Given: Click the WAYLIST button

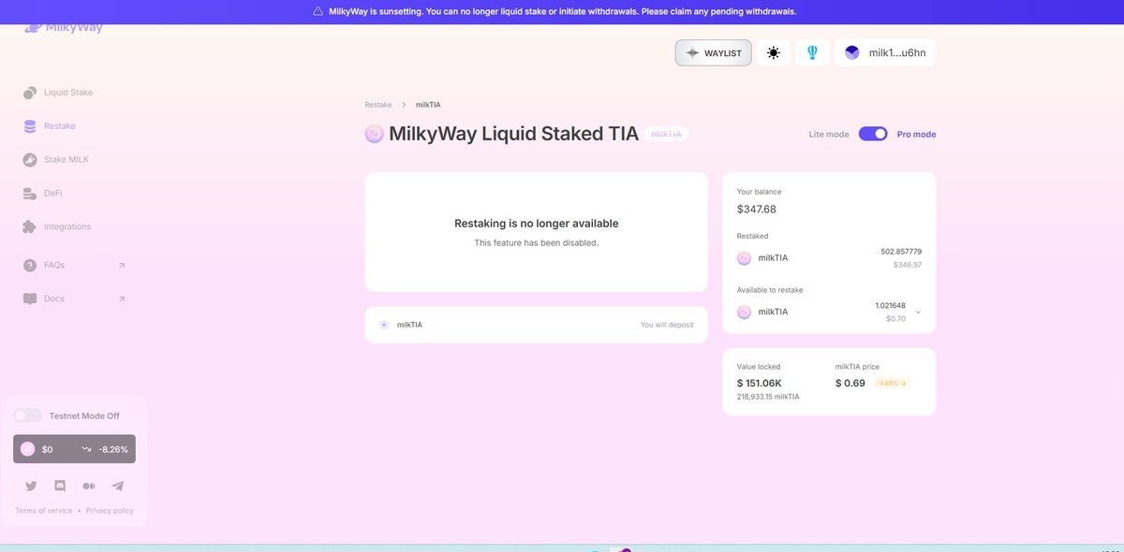Looking at the screenshot, I should pyautogui.click(x=713, y=52).
